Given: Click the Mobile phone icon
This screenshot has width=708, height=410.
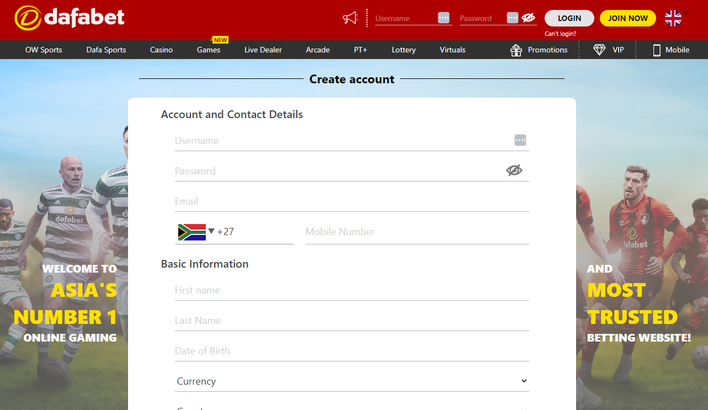Looking at the screenshot, I should 657,50.
